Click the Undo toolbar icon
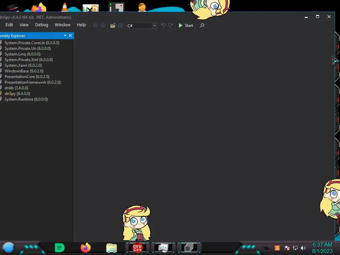 point(163,25)
